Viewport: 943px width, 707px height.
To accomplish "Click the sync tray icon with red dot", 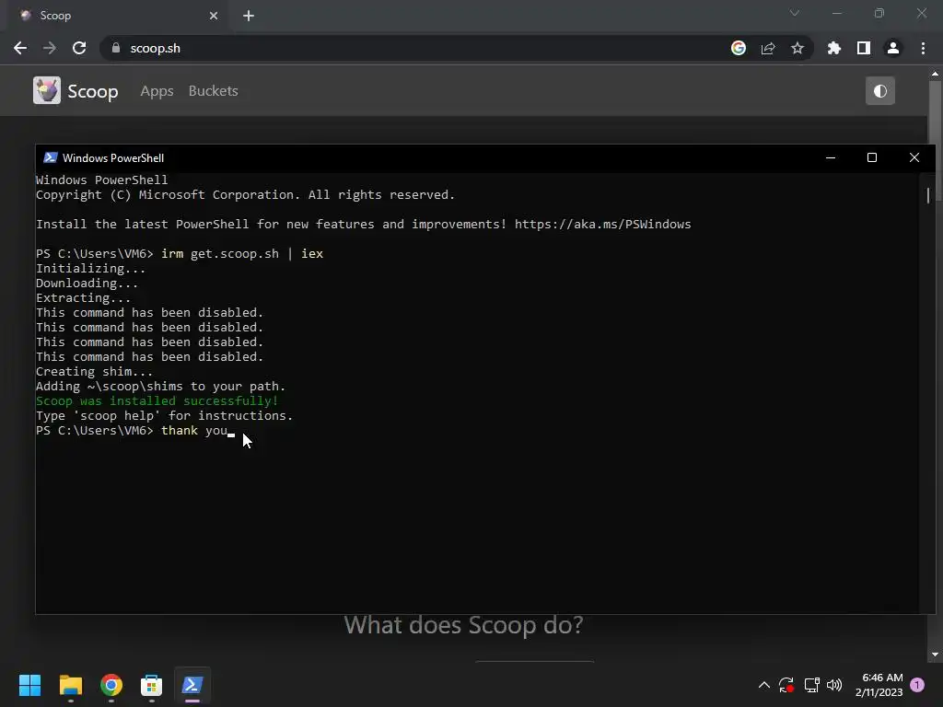I will [x=786, y=685].
